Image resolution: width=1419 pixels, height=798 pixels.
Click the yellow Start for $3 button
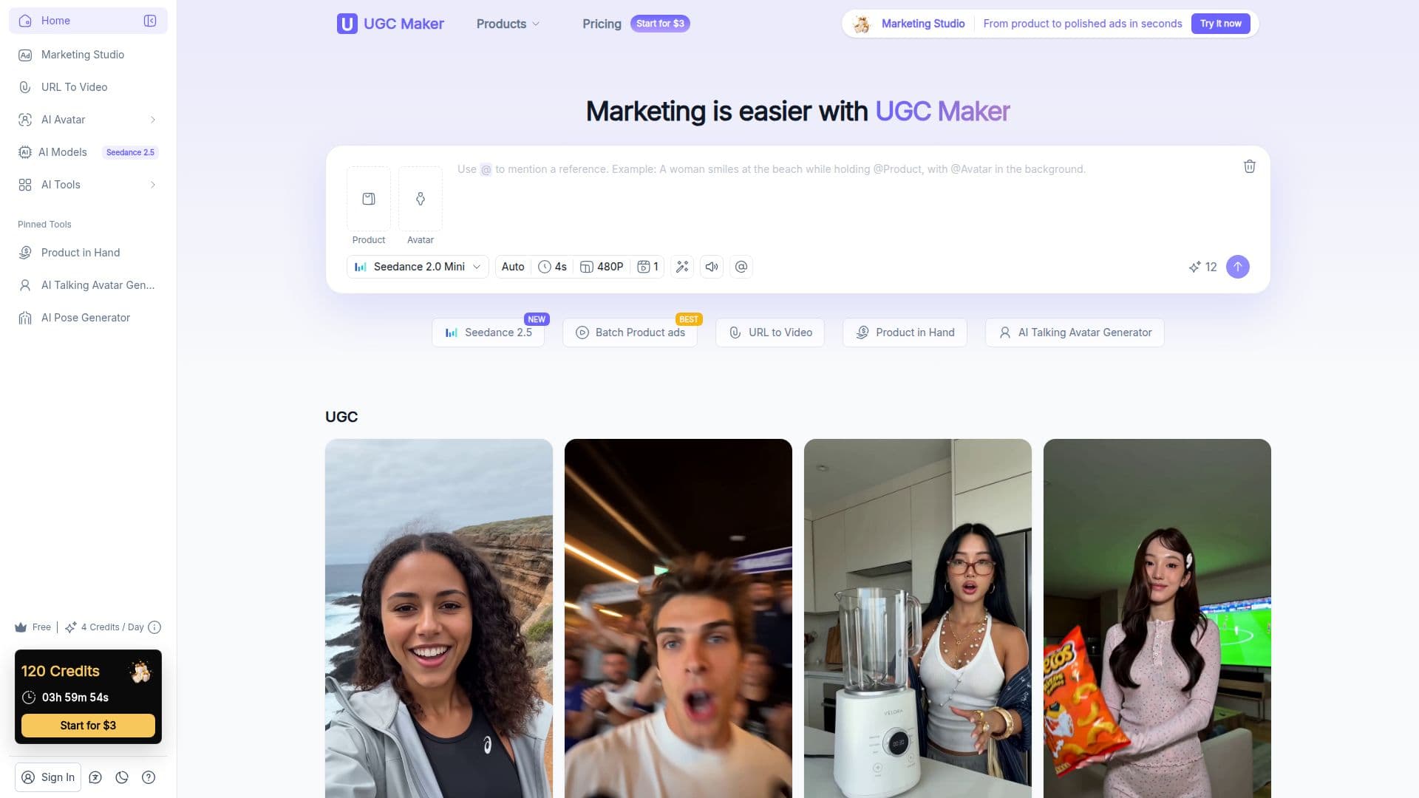coord(88,726)
